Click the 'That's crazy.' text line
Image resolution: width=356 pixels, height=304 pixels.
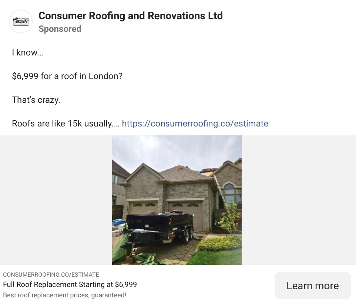pos(36,100)
